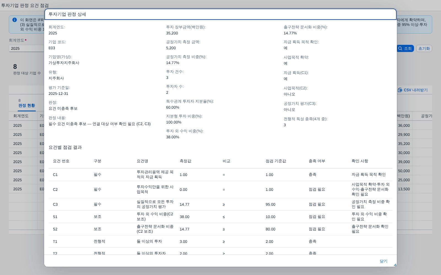Select the C1 requirement number cell

click(55, 175)
